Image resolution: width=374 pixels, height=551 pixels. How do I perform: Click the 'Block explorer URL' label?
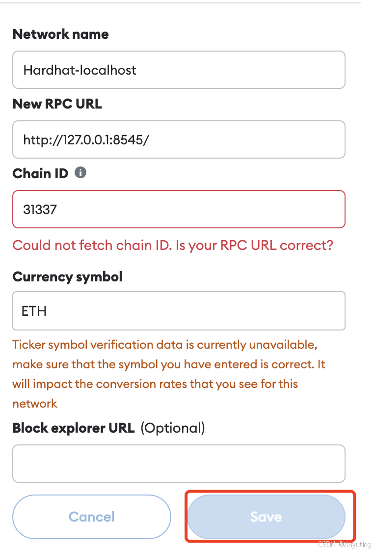pos(73,428)
